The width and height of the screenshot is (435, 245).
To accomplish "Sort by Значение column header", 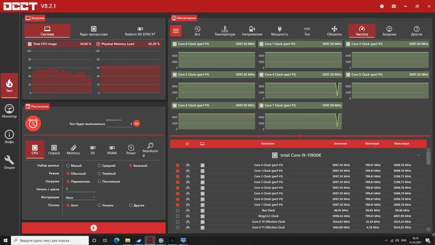I will (340, 144).
